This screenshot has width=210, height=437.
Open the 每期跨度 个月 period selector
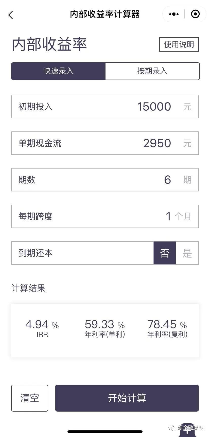(182, 216)
